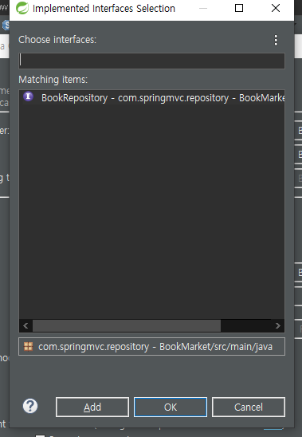This screenshot has height=437, width=302.
Task: Click the Matching items label
Action: pos(53,80)
